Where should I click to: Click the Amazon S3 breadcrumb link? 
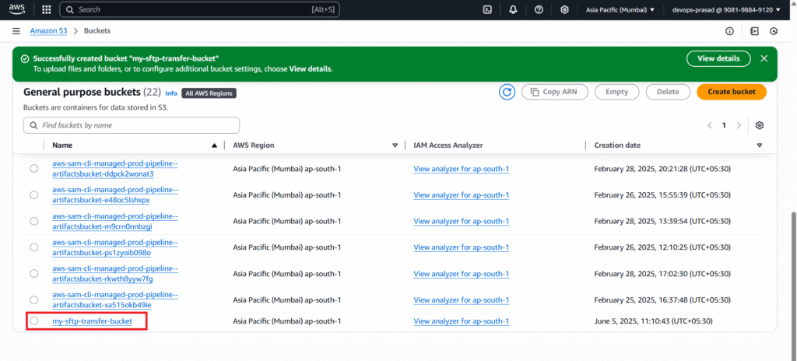48,31
